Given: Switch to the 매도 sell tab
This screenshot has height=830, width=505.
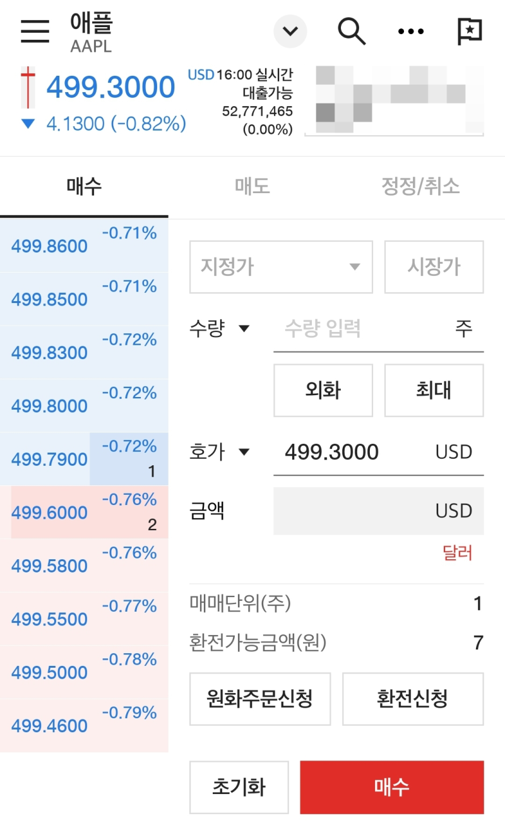Looking at the screenshot, I should [x=252, y=182].
